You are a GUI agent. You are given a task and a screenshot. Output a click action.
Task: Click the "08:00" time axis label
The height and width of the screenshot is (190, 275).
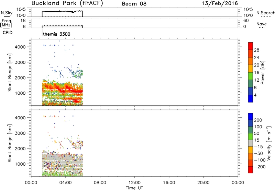pyautogui.click(x=100, y=183)
